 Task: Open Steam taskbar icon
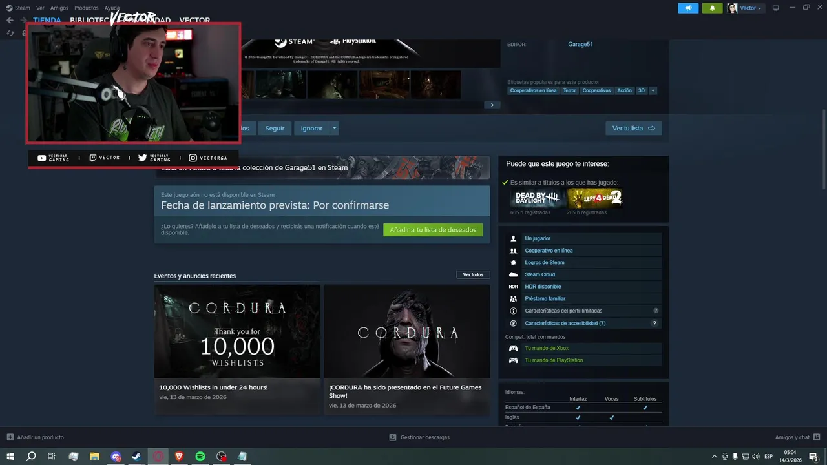tap(137, 457)
